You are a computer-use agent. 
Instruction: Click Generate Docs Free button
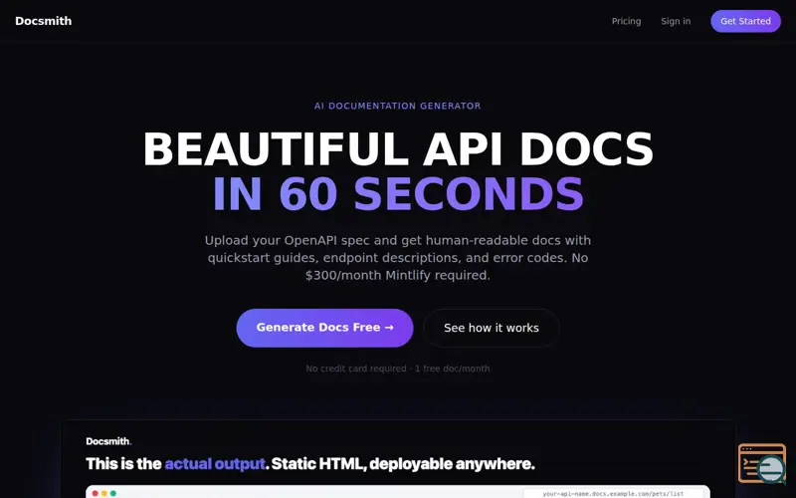coord(324,328)
